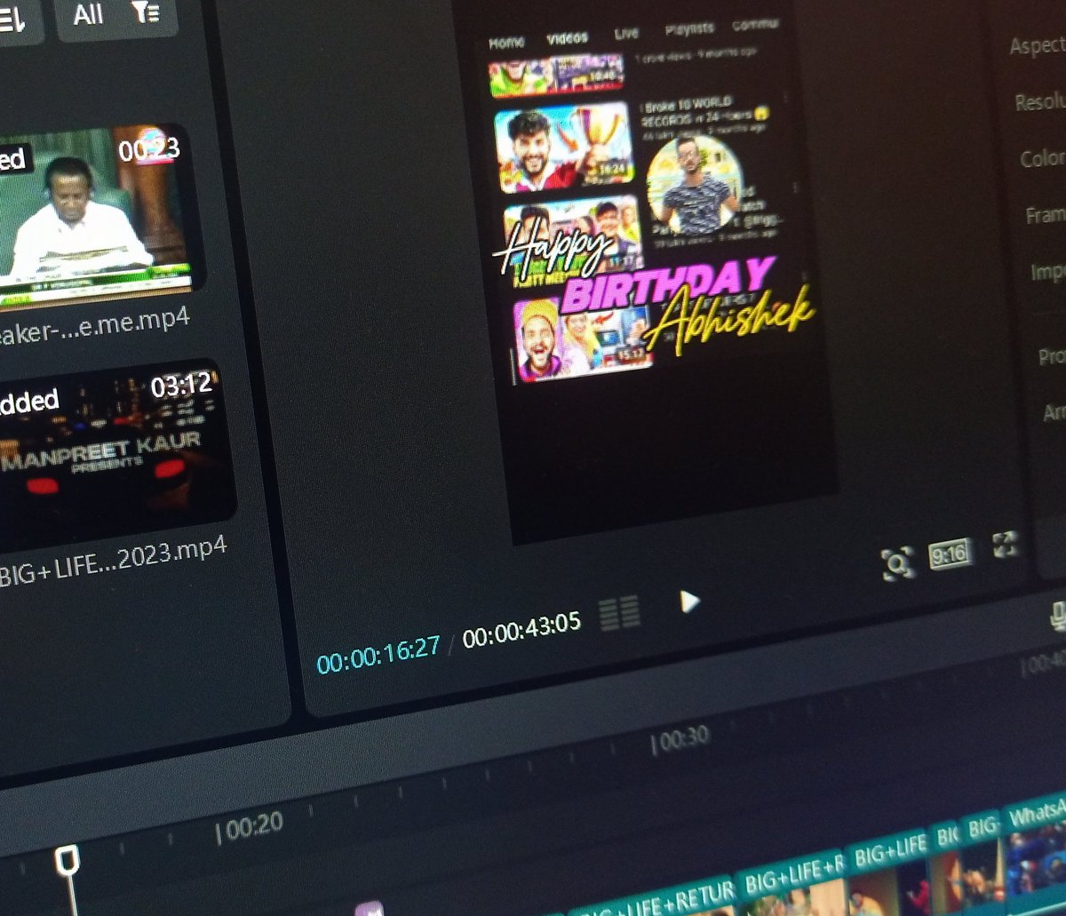Click the total duration 00:00:43:05

point(521,629)
